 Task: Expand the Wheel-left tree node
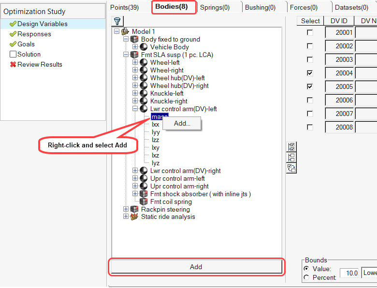135,63
